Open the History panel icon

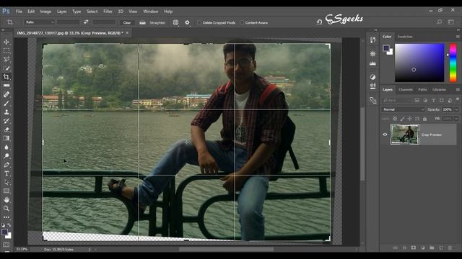[x=372, y=40]
